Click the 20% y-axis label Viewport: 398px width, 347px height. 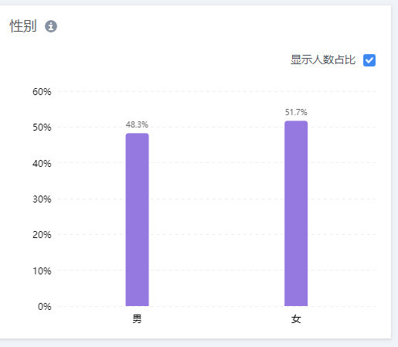coord(42,235)
